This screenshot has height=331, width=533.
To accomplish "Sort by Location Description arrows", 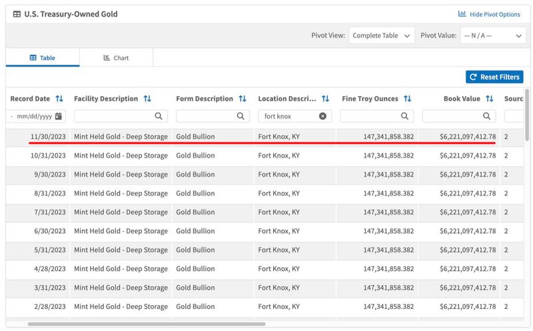I will (x=326, y=99).
